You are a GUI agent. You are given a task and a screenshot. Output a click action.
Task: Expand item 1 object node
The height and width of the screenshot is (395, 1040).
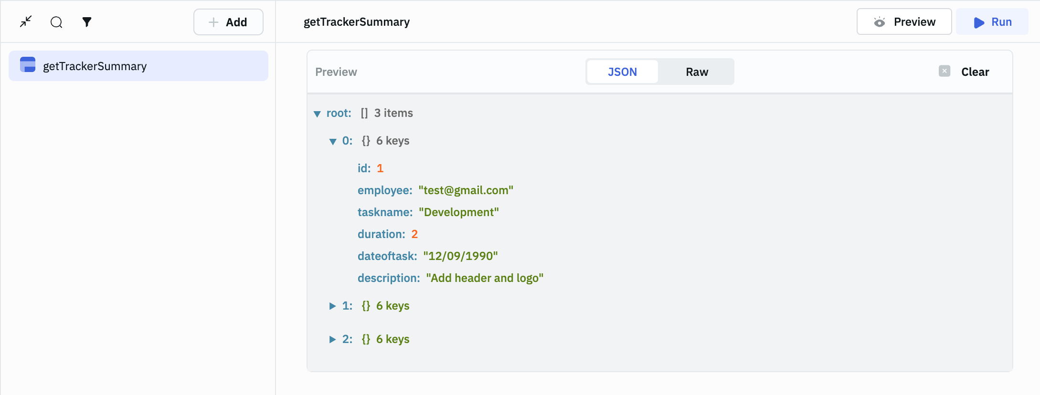[x=332, y=306]
